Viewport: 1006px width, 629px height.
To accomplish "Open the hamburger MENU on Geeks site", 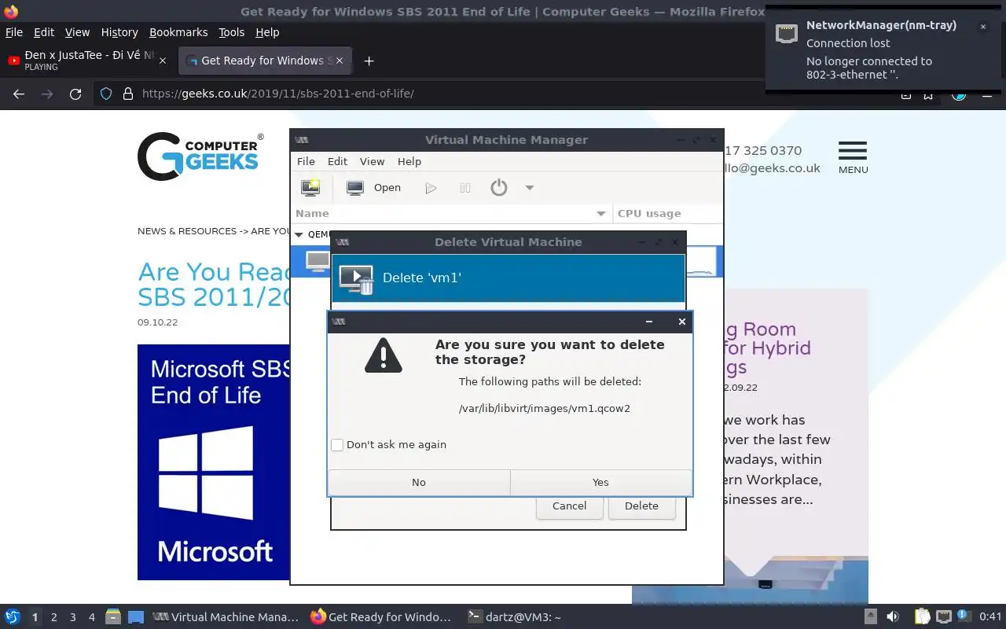I will pos(853,157).
